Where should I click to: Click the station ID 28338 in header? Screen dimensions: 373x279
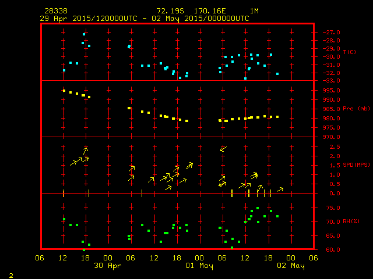point(55,11)
